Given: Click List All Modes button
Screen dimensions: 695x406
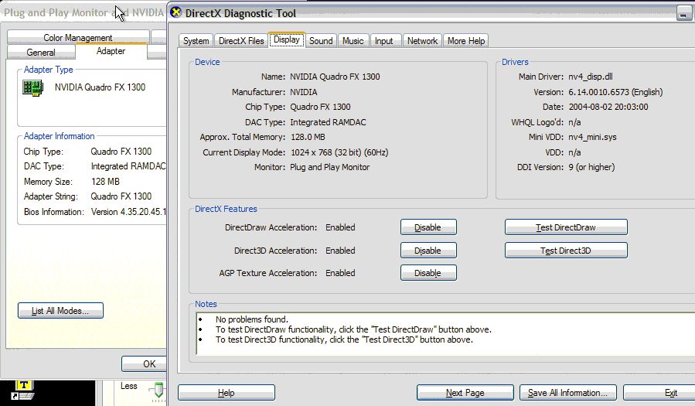Looking at the screenshot, I should (60, 311).
